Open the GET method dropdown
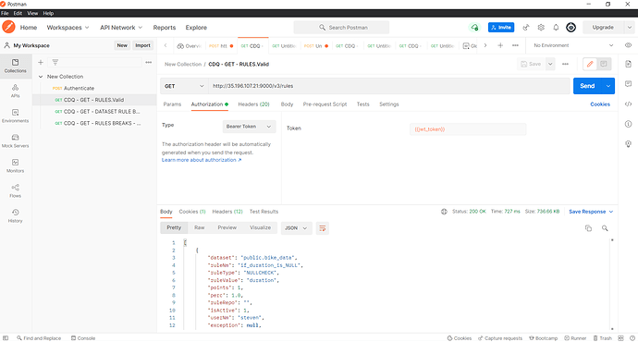The image size is (638, 342). (184, 86)
